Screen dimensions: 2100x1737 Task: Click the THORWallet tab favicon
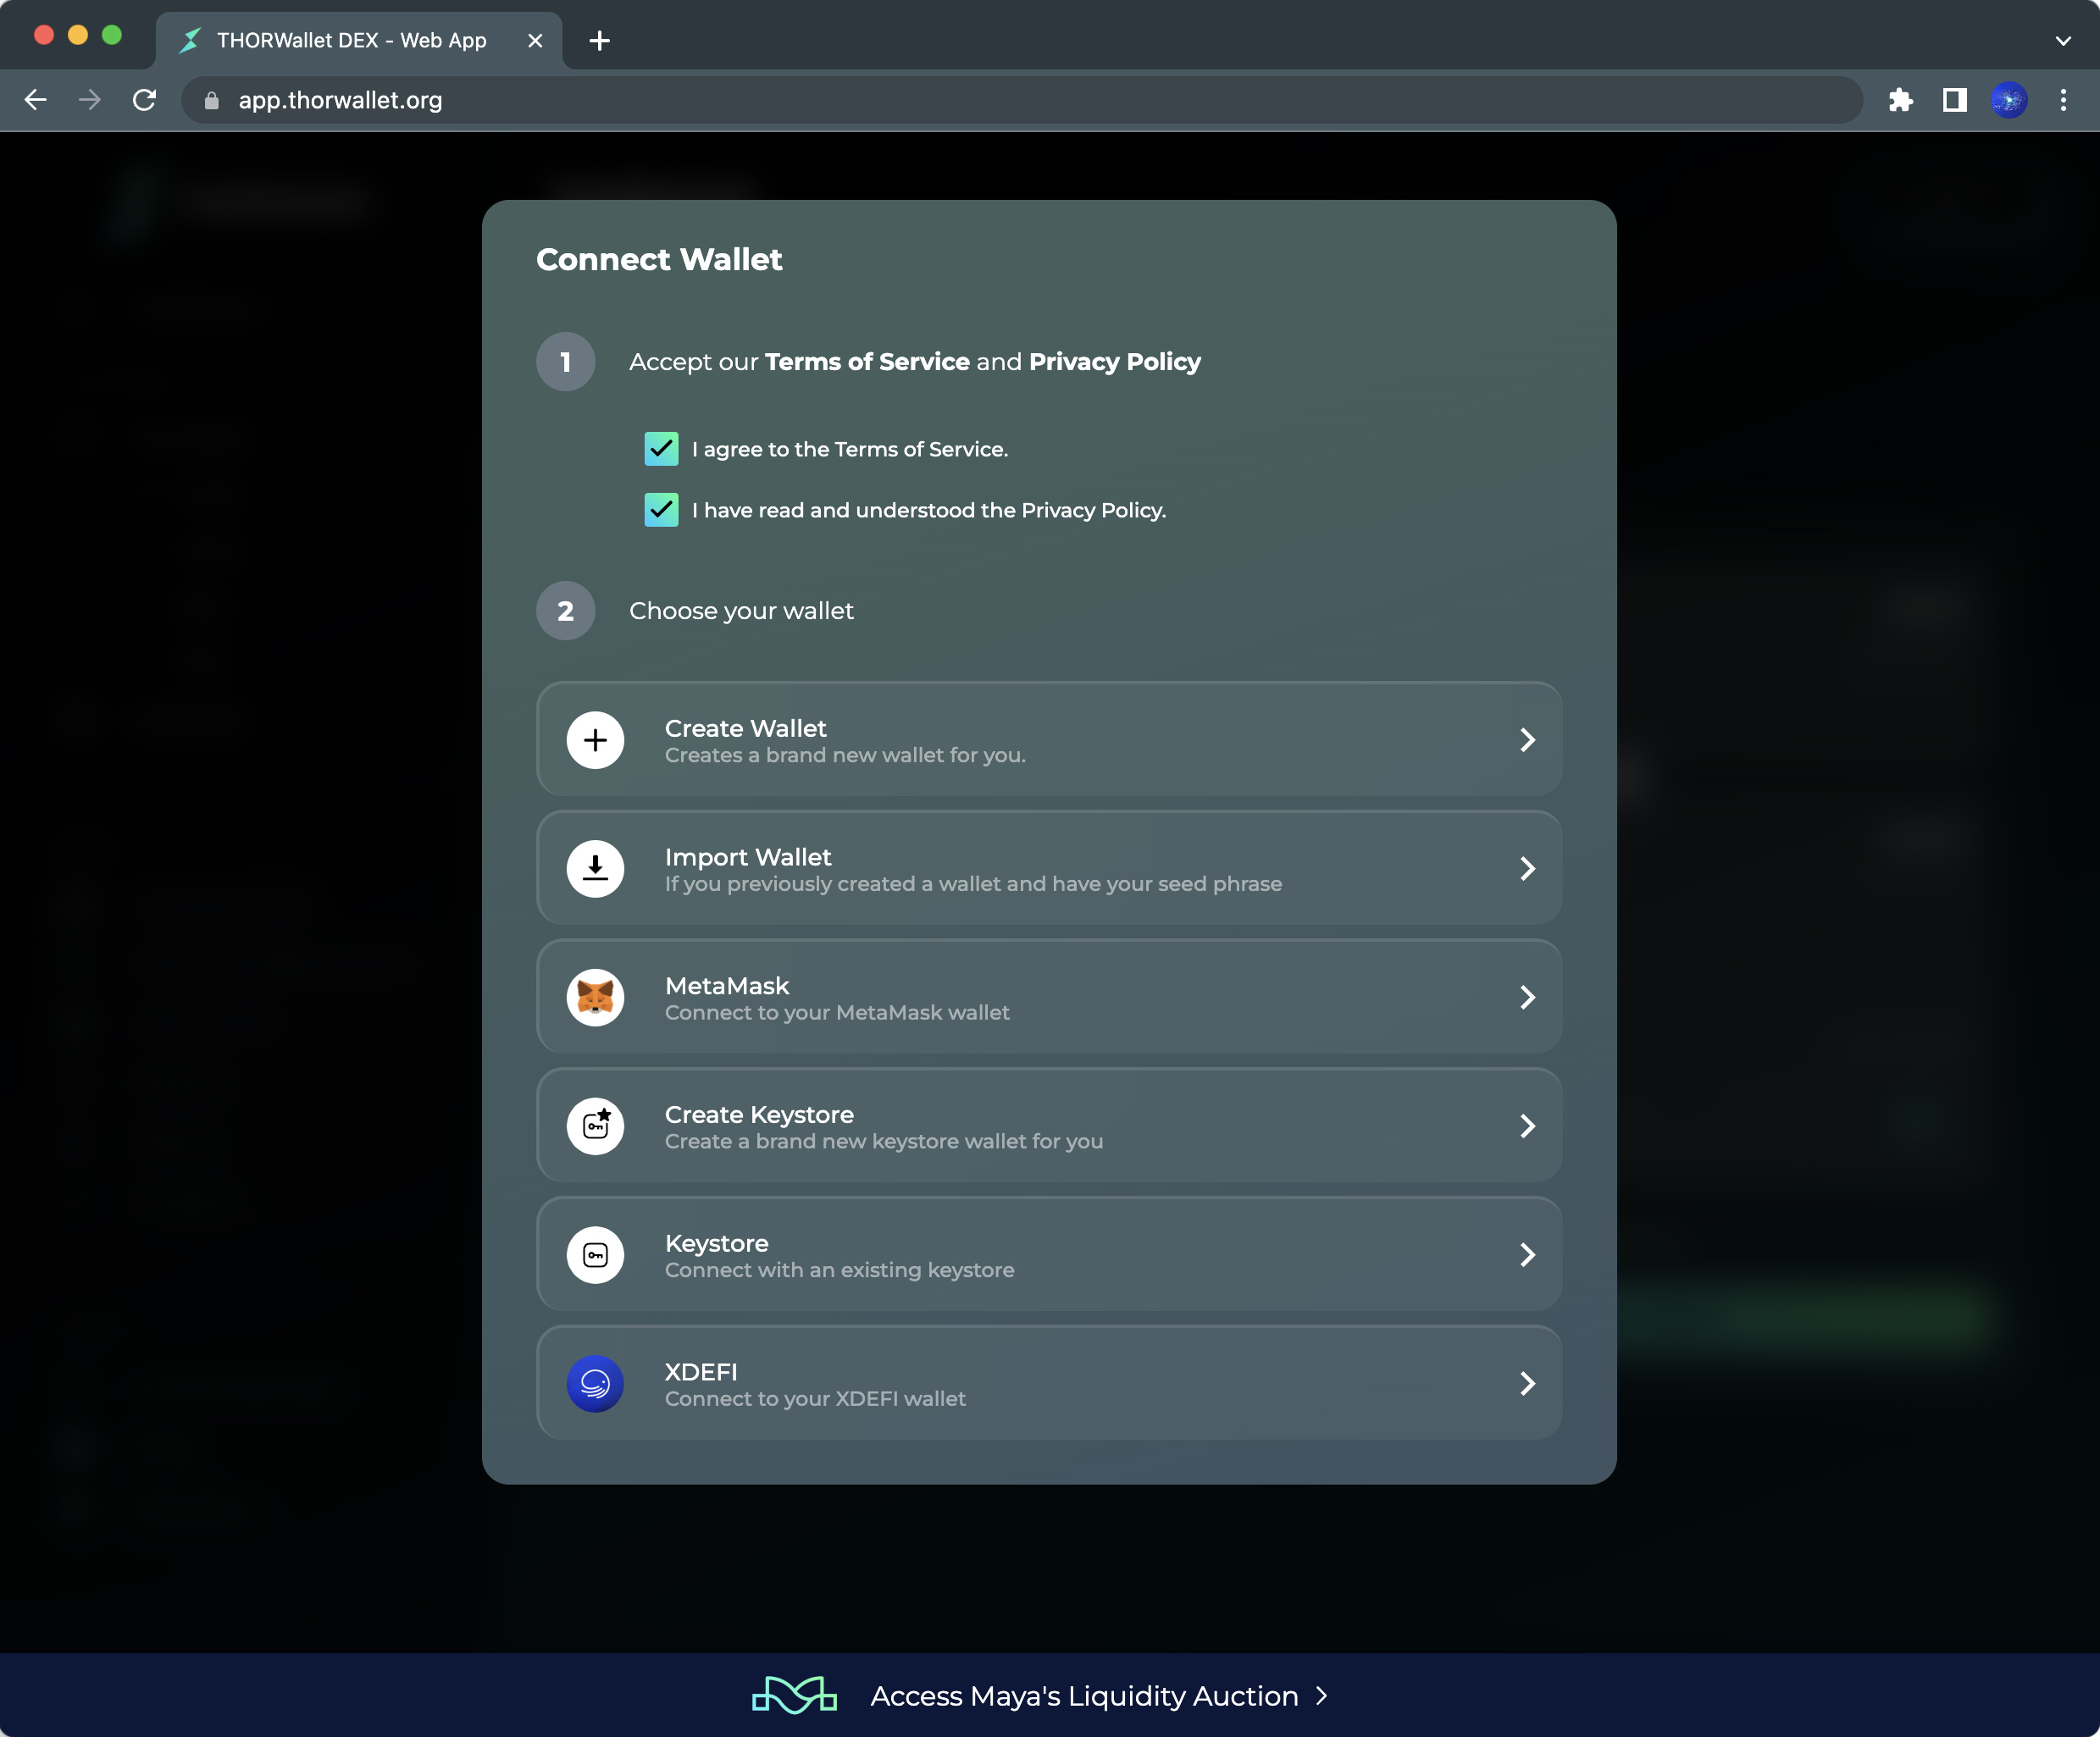[x=190, y=41]
